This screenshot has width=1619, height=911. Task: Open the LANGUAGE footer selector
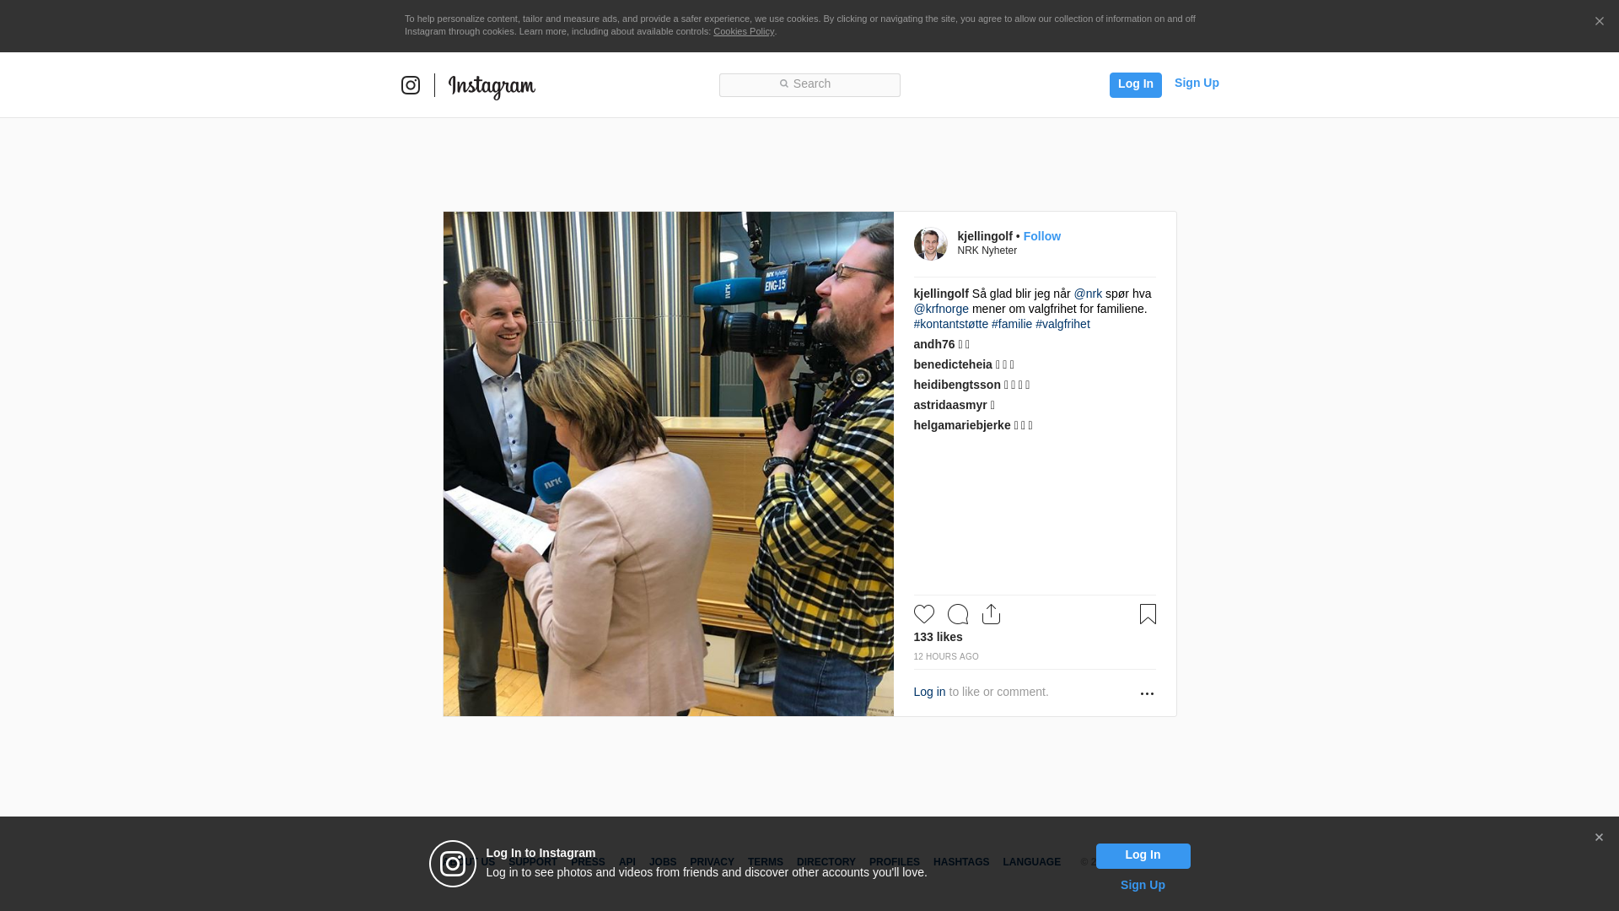click(x=1031, y=862)
